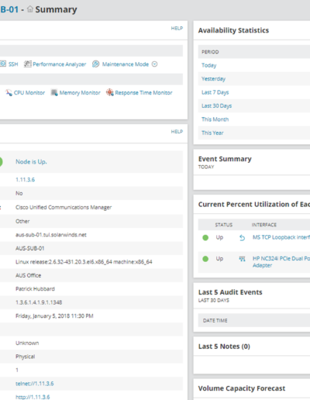
Task: Click the AUS-SUB-01 system name value
Action: tap(30, 248)
